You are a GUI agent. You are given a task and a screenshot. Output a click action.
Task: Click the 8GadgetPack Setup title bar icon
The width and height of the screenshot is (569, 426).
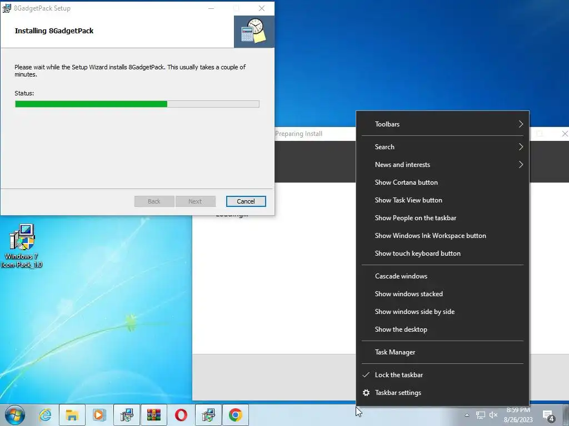[7, 8]
